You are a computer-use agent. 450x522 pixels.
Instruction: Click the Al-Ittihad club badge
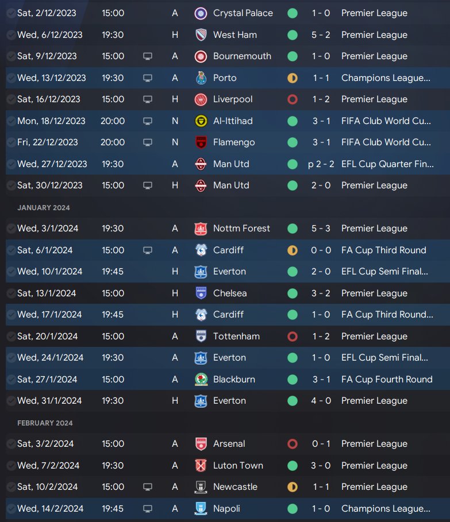coord(201,121)
